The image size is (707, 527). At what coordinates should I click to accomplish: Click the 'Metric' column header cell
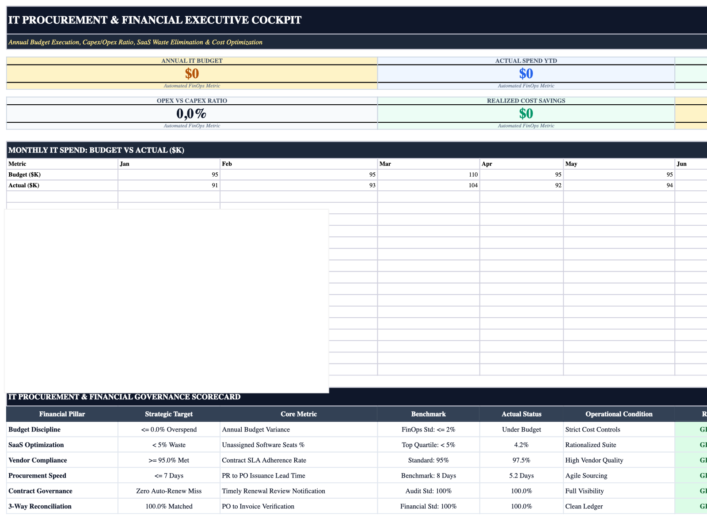coord(62,164)
